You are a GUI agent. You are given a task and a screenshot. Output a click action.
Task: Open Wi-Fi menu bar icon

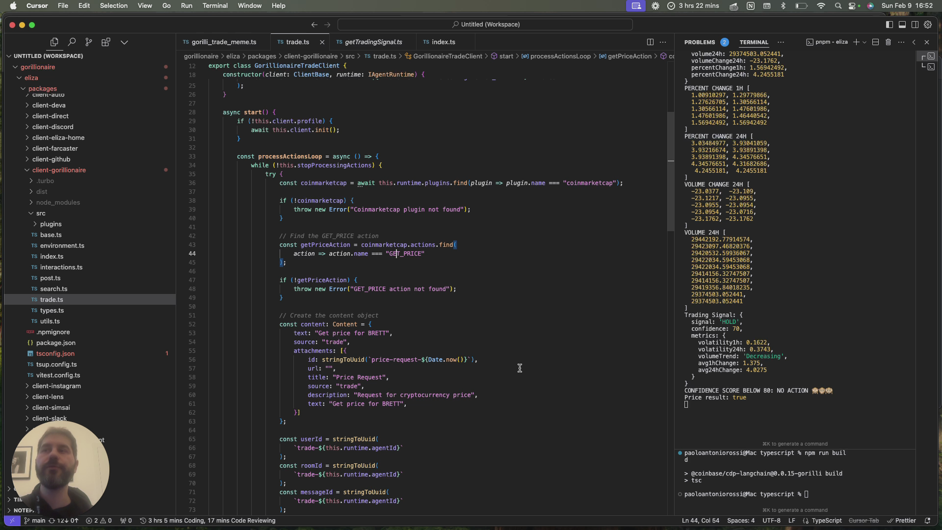821,6
